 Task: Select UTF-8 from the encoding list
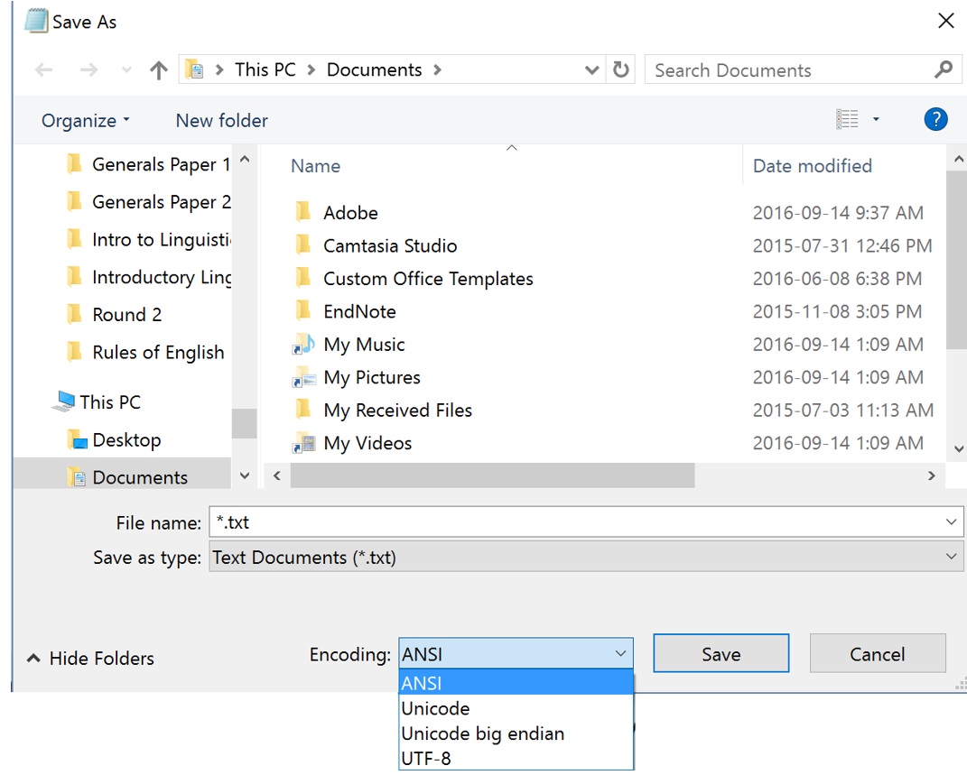pos(424,758)
